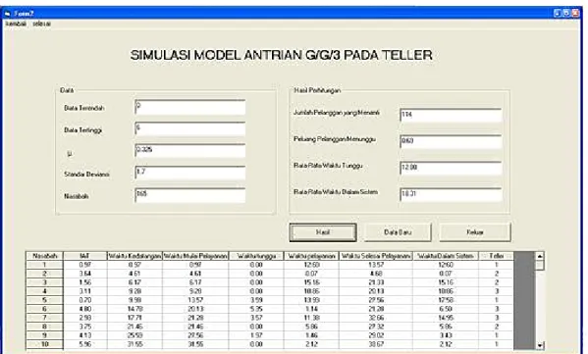Click the Peluang Pelanggan Menunggu field
The image size is (588, 354).
click(451, 141)
